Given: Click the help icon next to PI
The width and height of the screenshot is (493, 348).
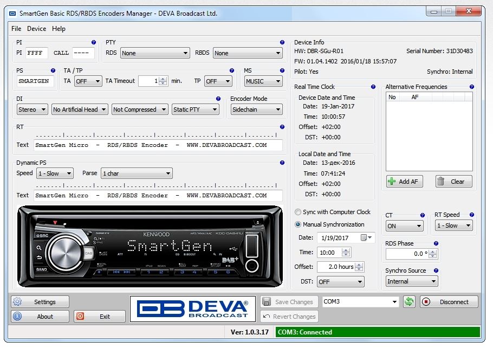Looking at the screenshot, I should pos(94,42).
